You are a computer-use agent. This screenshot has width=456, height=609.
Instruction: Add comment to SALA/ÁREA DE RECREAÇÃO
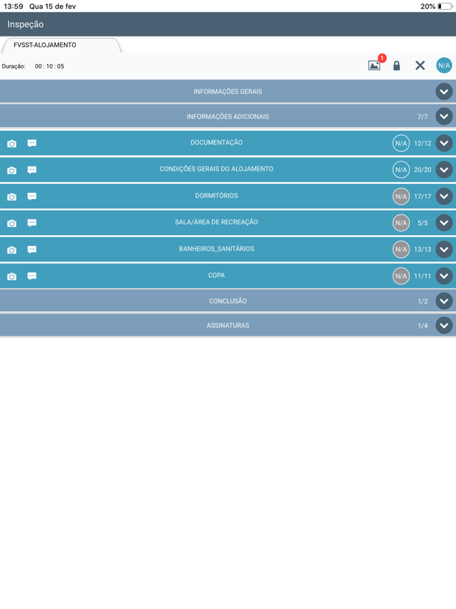(x=32, y=222)
